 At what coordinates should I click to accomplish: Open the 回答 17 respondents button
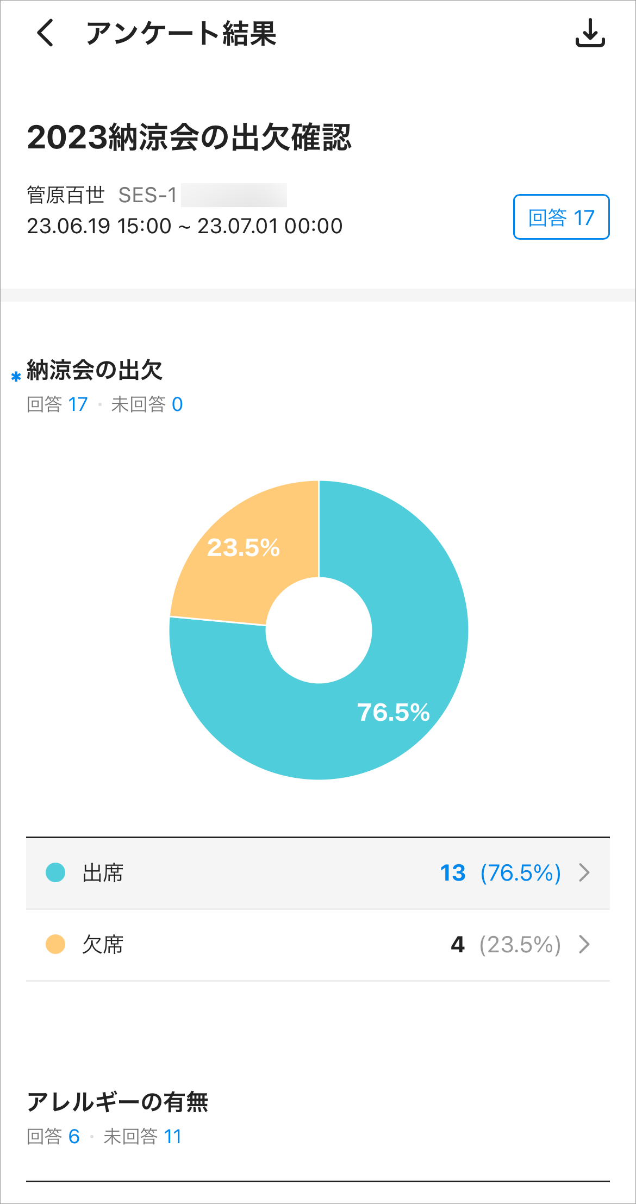561,217
